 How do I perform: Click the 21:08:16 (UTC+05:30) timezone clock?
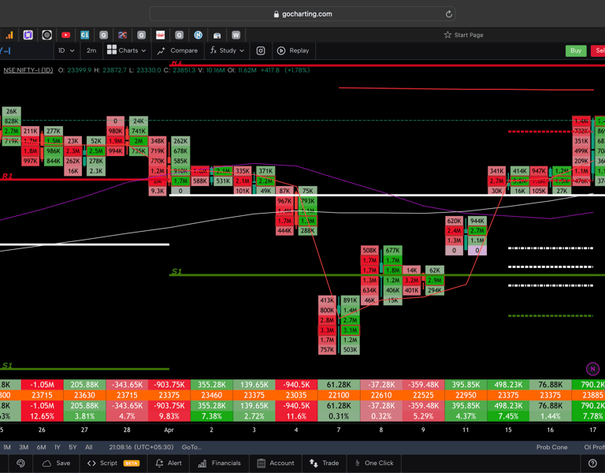point(141,447)
